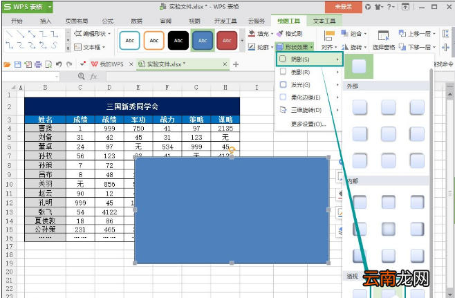Viewport: 455px width, 298px height.
Task: Select the single arrow line shape
Action: pos(21,35)
